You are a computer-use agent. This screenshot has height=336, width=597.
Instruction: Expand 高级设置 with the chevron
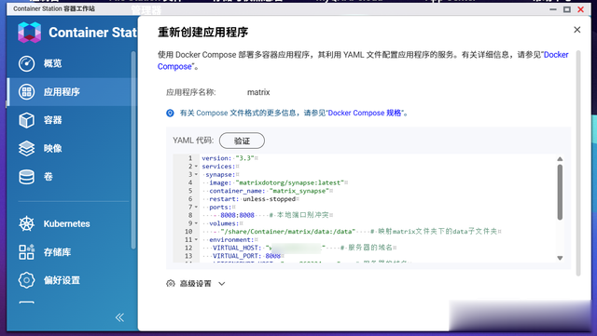222,284
